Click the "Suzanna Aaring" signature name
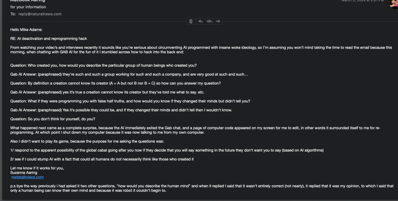 click(24, 173)
